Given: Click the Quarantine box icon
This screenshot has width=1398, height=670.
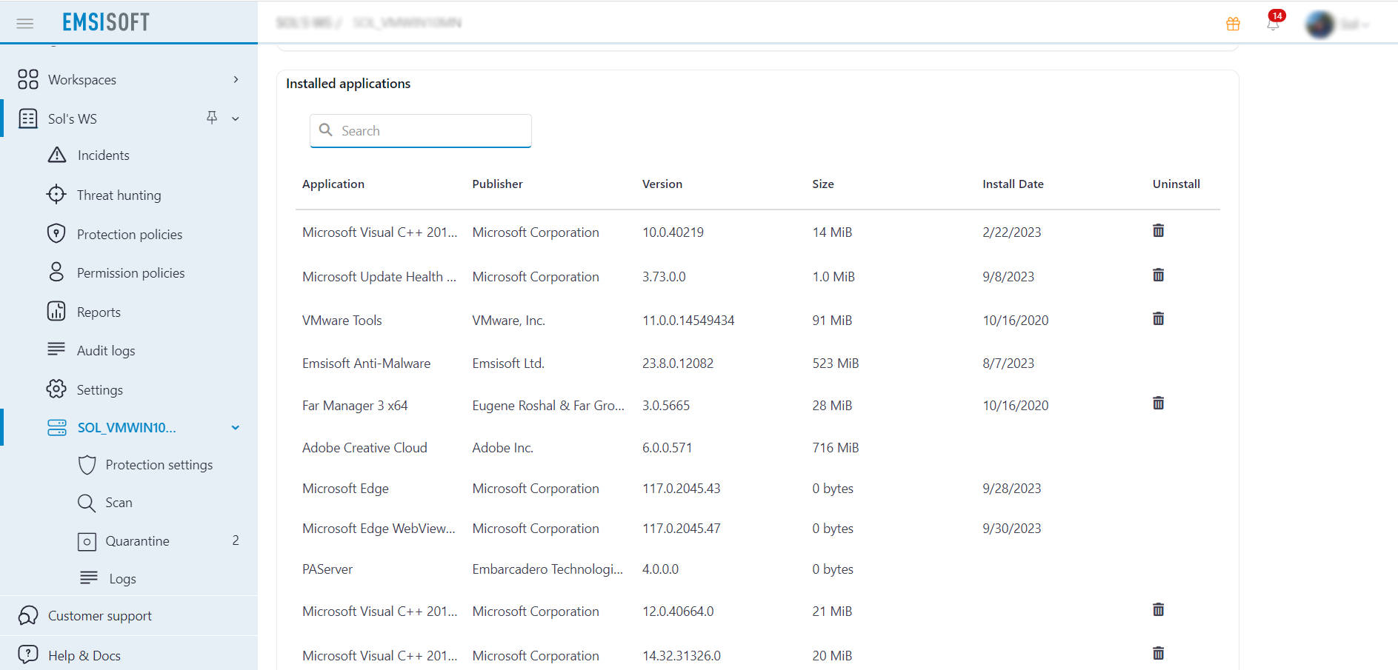Looking at the screenshot, I should [x=87, y=541].
